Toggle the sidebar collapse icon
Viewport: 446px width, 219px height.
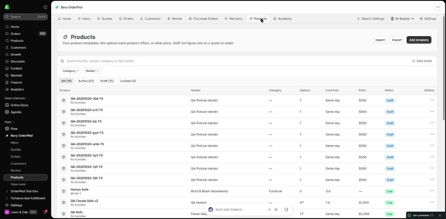click(x=45, y=7)
